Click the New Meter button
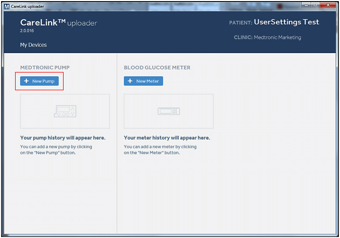The width and height of the screenshot is (340, 238). tap(143, 81)
